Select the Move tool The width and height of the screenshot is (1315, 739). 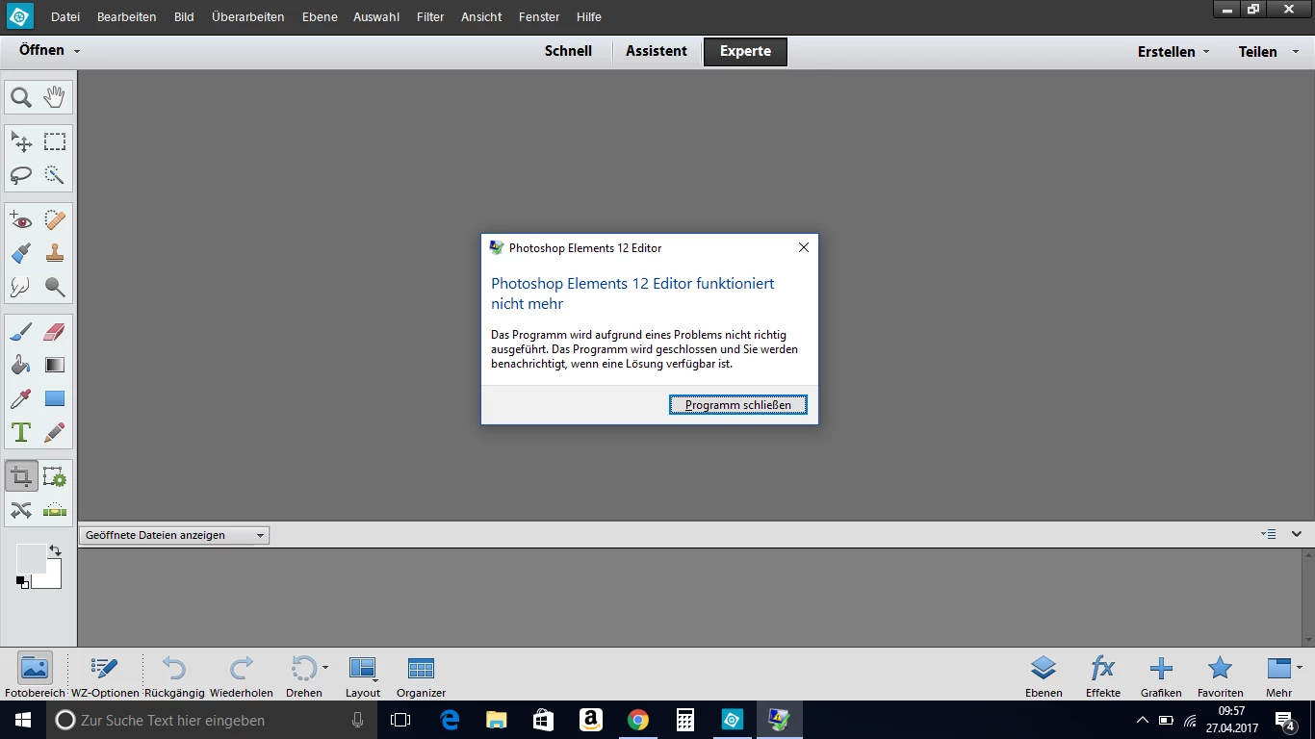point(21,142)
